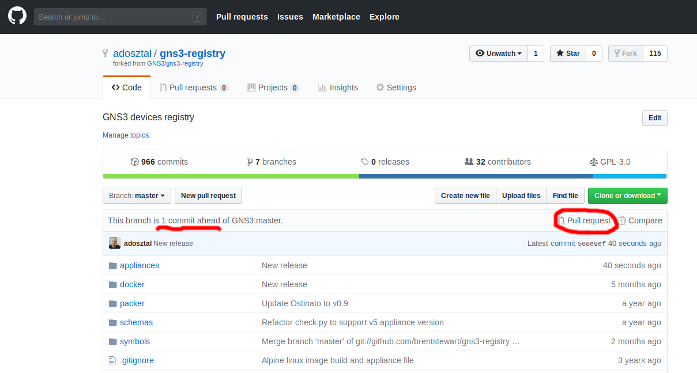Screen dimensions: 697x373
Task: Select the branch icon showing 7 branches
Action: pyautogui.click(x=250, y=162)
